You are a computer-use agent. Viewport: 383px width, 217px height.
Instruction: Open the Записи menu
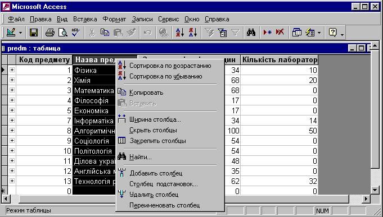coord(142,19)
